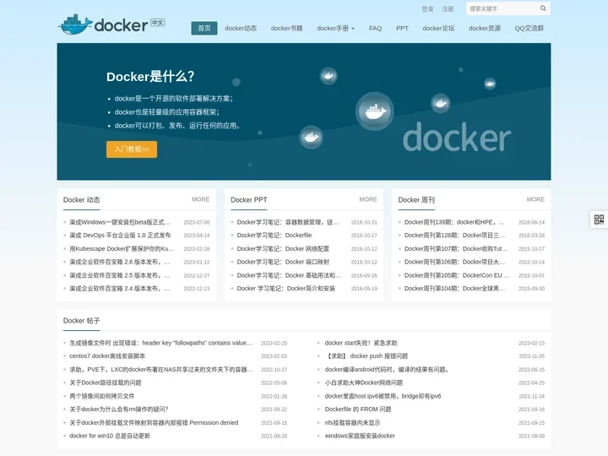Viewport: 608px width, 456px height.
Task: Open Docker 学习笔记：Docker简介和安装
Action: (286, 289)
